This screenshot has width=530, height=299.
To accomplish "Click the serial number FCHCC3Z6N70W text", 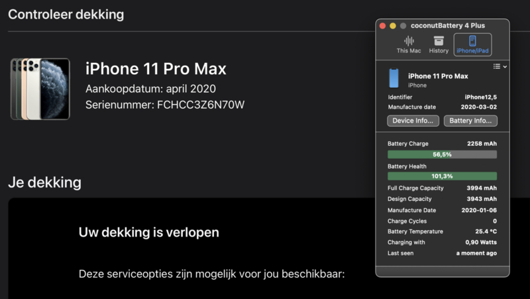I will point(201,105).
